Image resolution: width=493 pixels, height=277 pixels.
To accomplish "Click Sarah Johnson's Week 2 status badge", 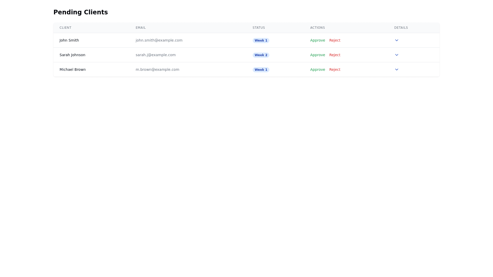I will tap(261, 55).
